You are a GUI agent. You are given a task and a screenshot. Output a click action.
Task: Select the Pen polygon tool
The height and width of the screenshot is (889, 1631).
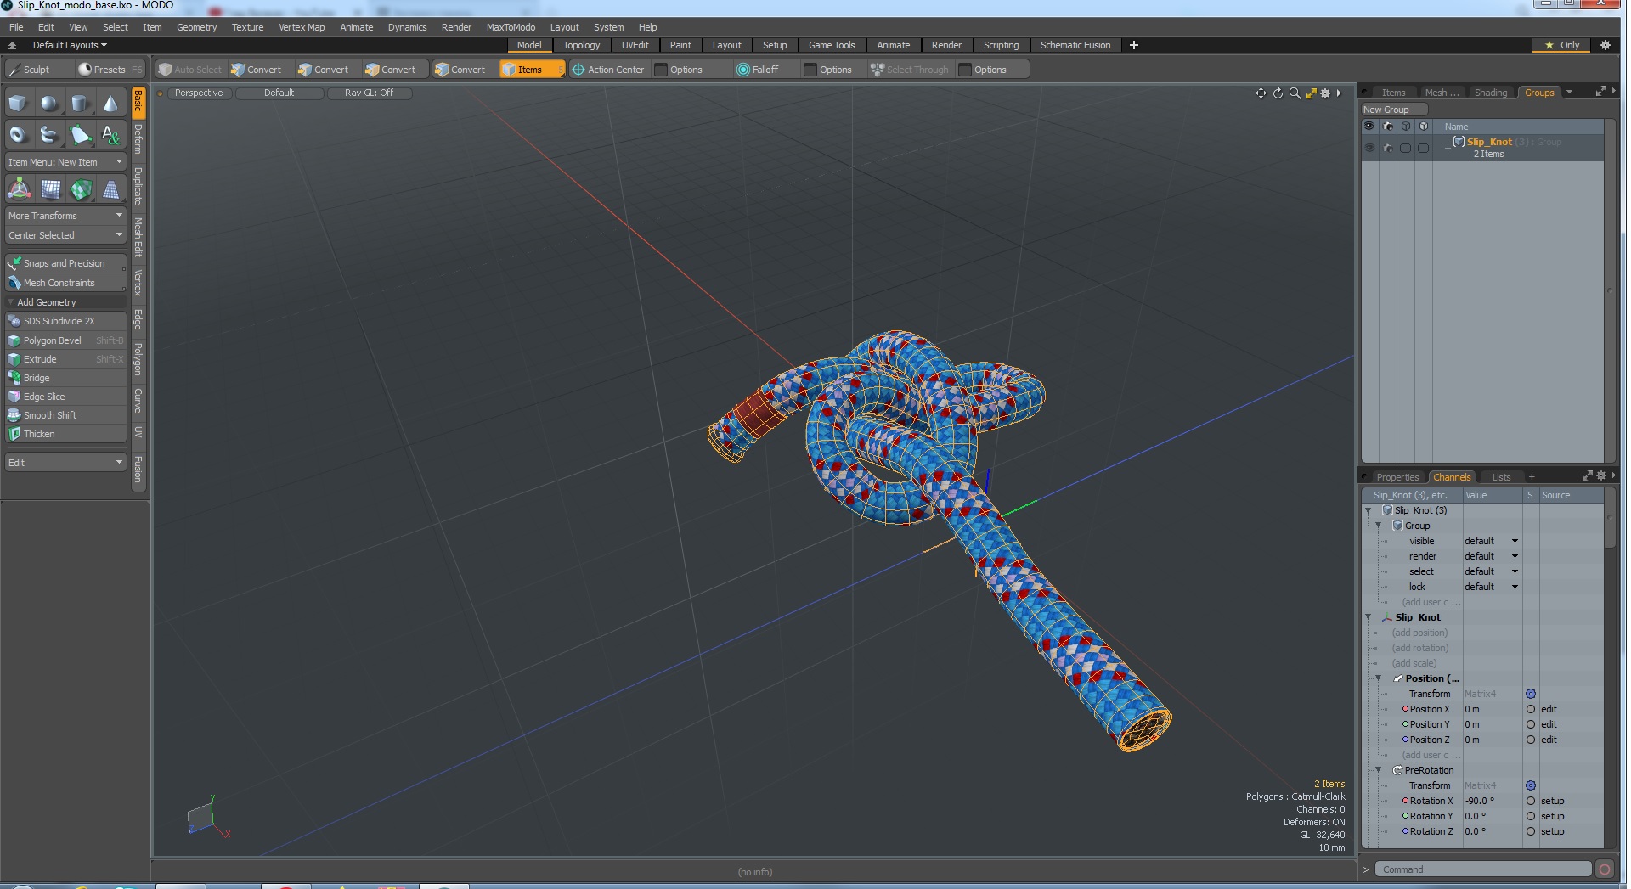click(x=80, y=134)
